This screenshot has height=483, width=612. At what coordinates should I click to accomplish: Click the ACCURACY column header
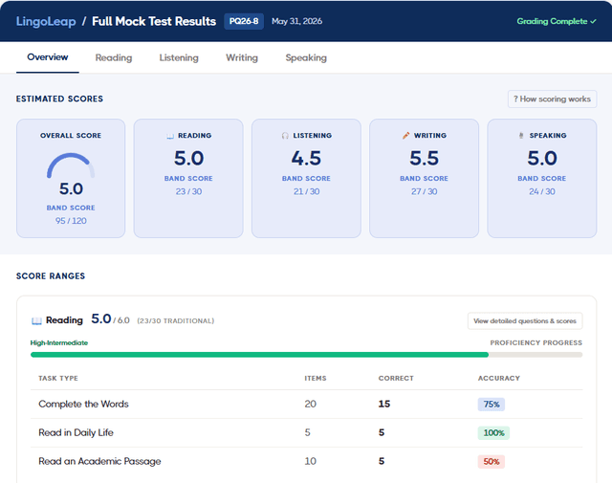pyautogui.click(x=499, y=378)
